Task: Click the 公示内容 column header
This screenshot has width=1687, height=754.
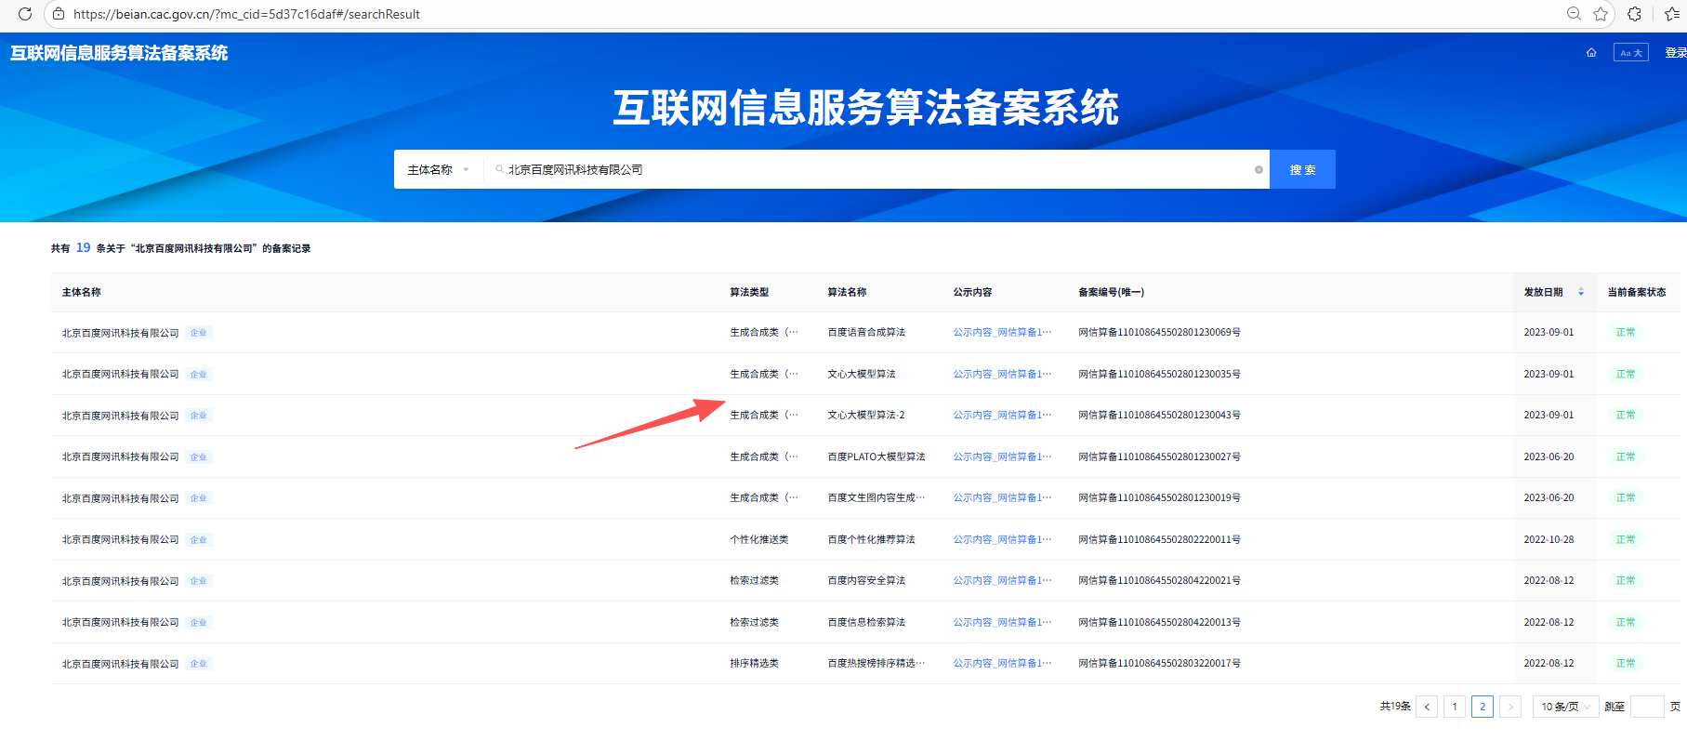Action: pyautogui.click(x=972, y=292)
